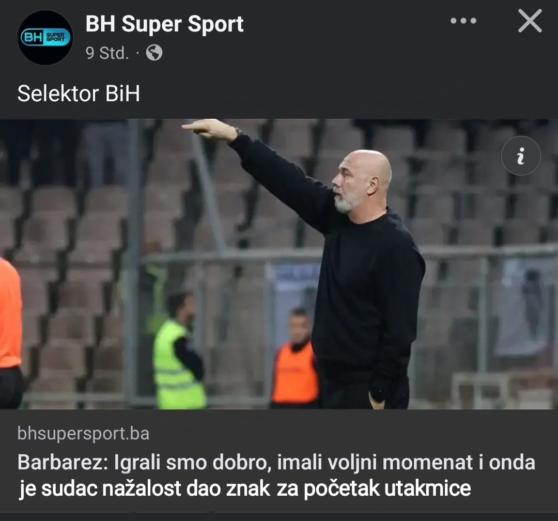
Task: Click the globe public audience icon
Action: point(154,53)
